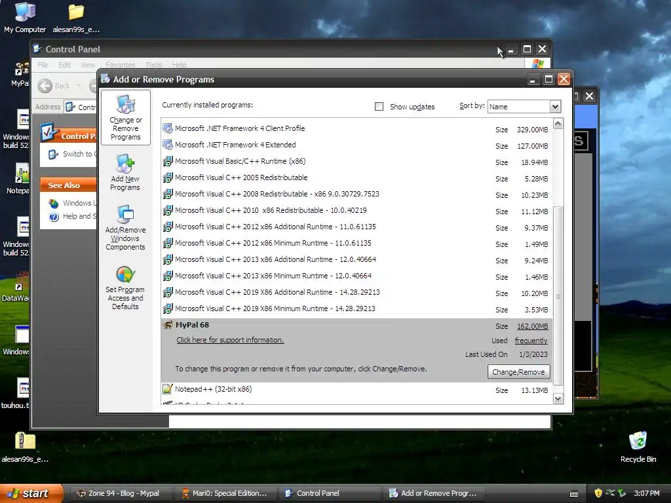Click the Change/Remove button for MyPal 68
The image size is (671, 503).
click(519, 372)
